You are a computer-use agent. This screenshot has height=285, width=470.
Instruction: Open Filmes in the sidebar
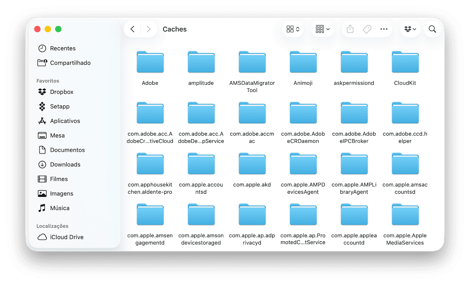[53, 179]
